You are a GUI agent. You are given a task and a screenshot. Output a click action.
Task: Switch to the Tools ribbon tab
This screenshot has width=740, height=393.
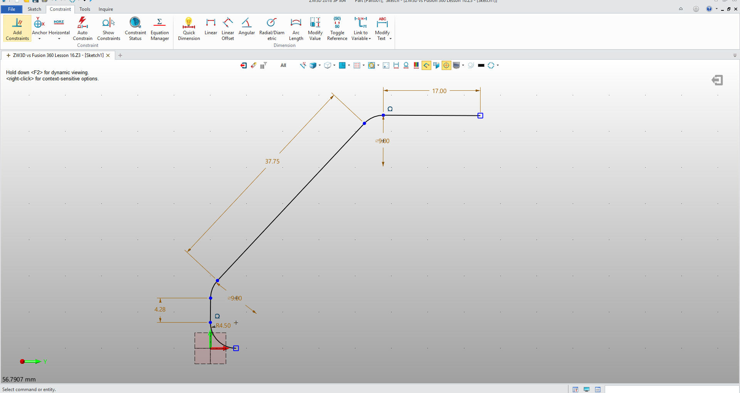[x=85, y=9]
